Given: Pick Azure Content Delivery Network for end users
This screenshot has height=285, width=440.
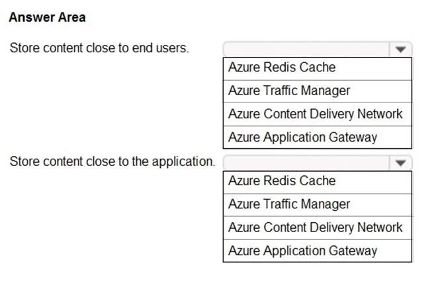Looking at the screenshot, I should [x=318, y=114].
